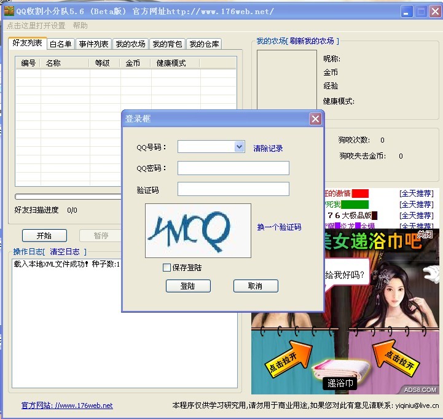Click the farm avatar picture box
This screenshot has height=419, width=443.
tap(287, 80)
